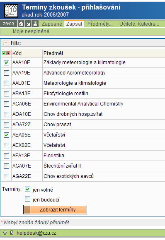Image resolution: width=165 pixels, height=240 pixels.
Task: Click the printer icon in the footer bar
Action: click(x=12, y=233)
